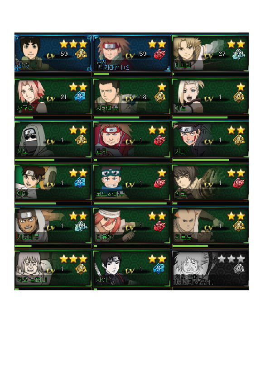Viewport: 270px width, 381px height.
Task: Click the experience bar under Konohamaru's card
Action: 131,203
